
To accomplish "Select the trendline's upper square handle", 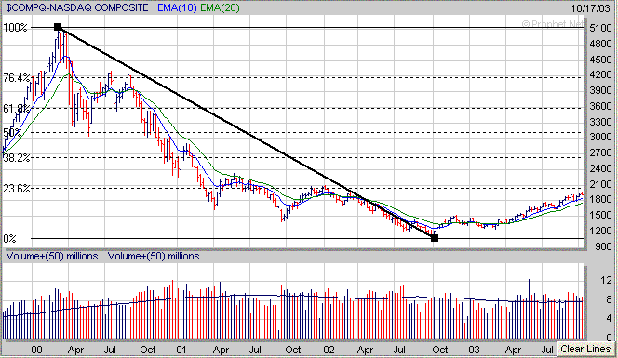I will [x=58, y=27].
